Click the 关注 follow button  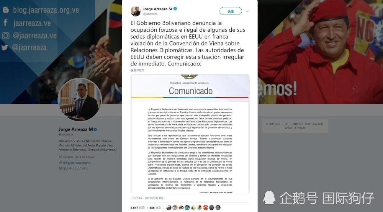click(231, 11)
